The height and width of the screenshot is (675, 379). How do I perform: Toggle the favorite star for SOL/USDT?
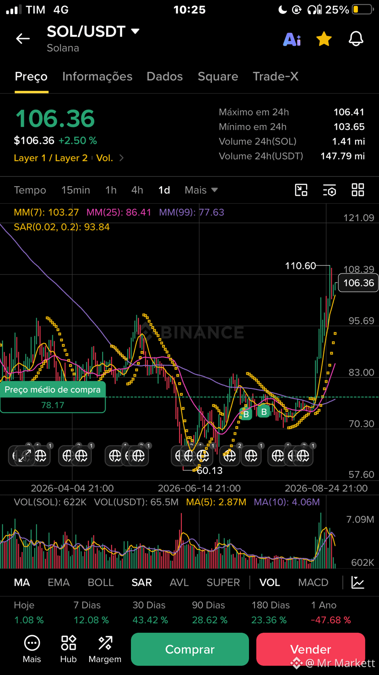(x=324, y=39)
